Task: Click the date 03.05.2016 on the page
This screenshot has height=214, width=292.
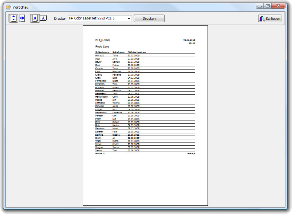Action: (x=189, y=39)
